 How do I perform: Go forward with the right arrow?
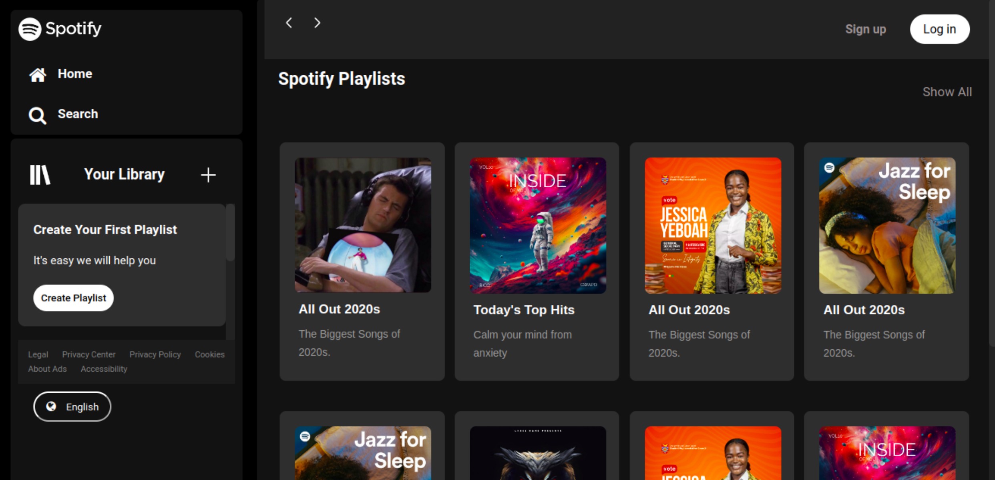pyautogui.click(x=317, y=23)
